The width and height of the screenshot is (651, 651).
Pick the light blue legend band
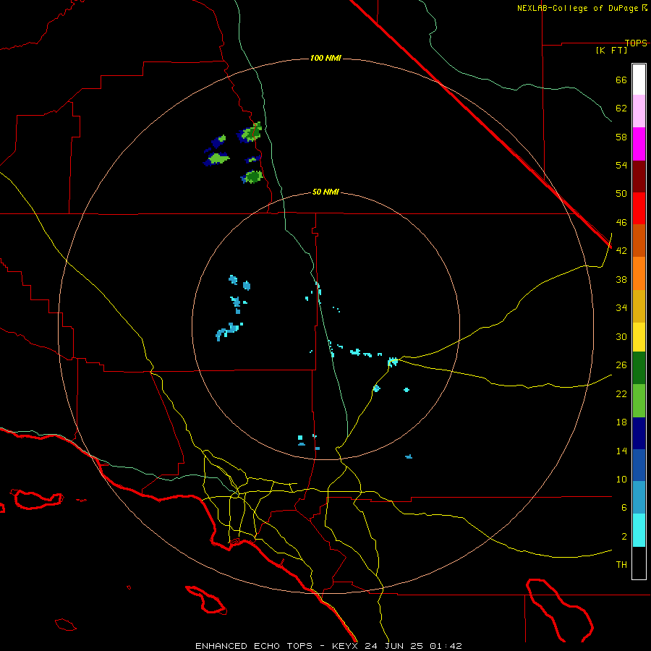639,498
